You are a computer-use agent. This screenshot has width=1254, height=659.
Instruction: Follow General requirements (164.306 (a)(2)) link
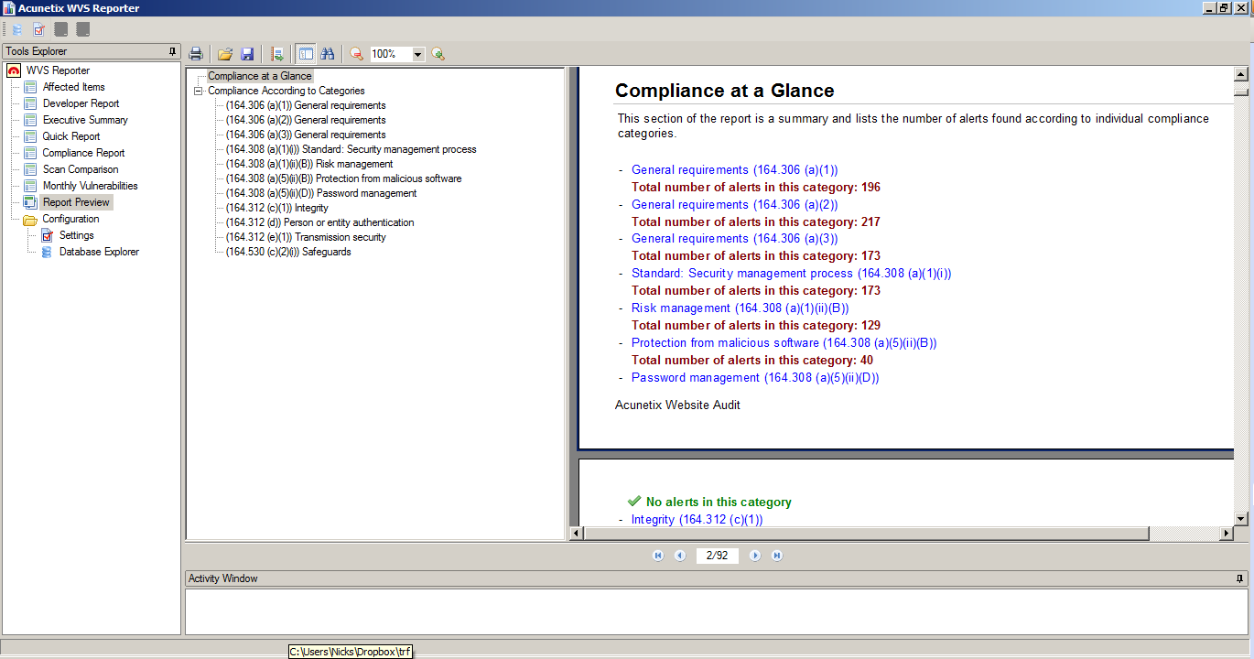735,205
